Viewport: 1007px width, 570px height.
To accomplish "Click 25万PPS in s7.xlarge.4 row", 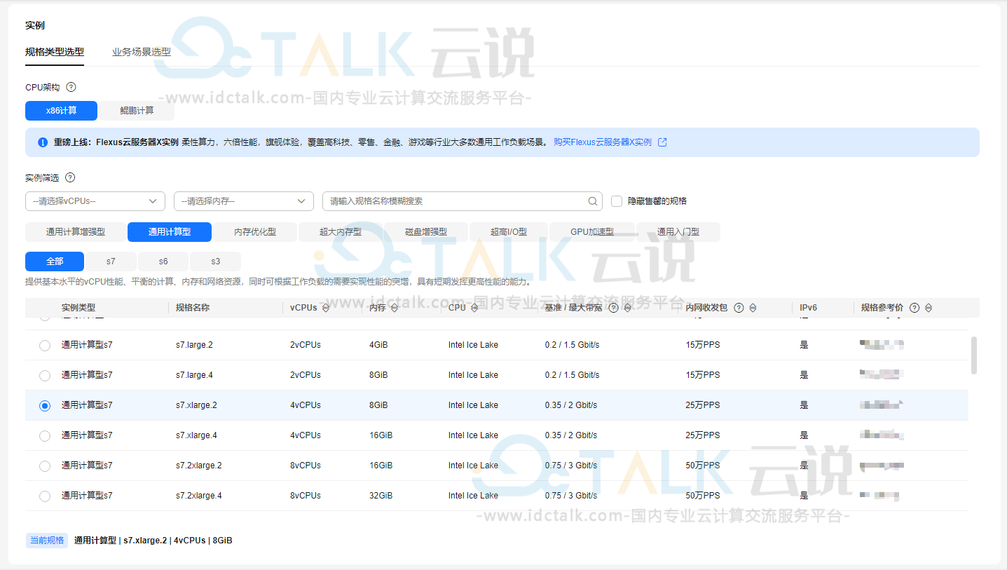I will point(703,435).
